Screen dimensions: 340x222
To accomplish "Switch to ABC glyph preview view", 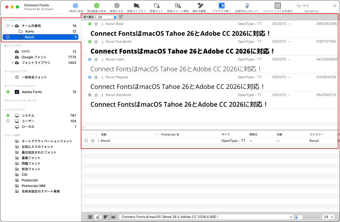I will pyautogui.click(x=113, y=217).
